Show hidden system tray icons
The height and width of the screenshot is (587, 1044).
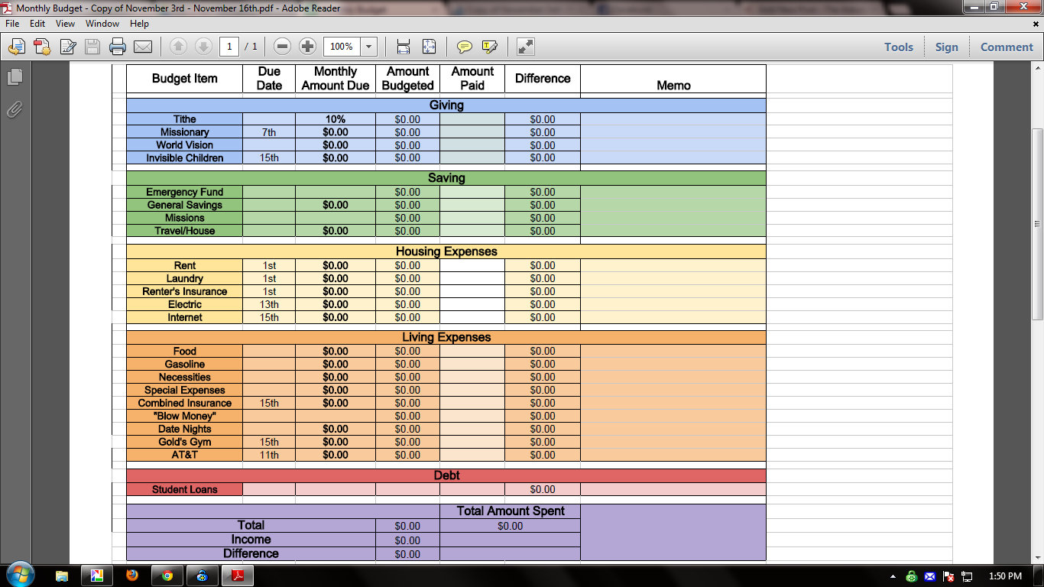click(x=893, y=576)
